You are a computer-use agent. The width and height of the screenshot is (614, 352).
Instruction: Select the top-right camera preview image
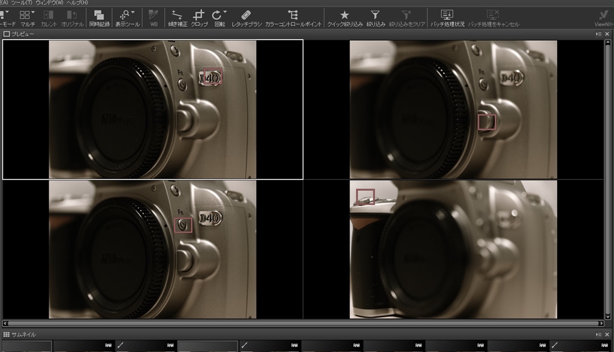(453, 109)
